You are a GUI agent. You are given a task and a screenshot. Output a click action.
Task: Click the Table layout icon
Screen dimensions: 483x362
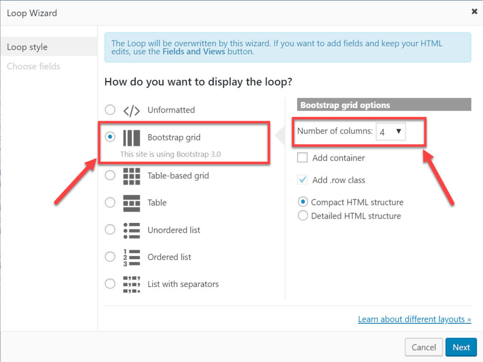coord(132,203)
